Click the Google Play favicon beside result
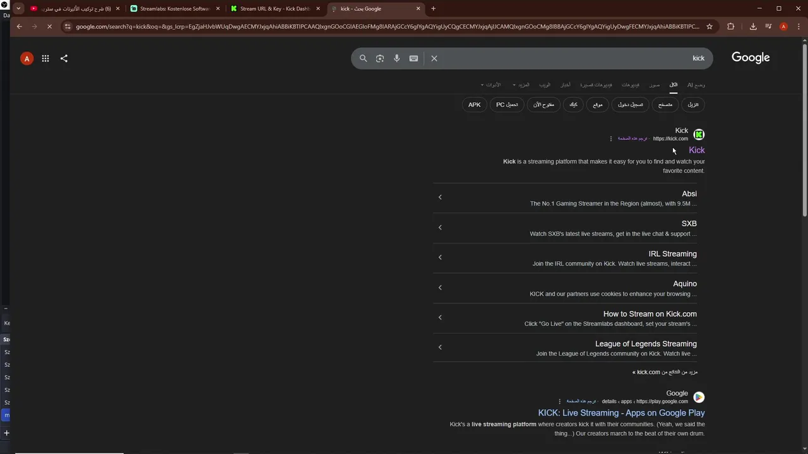The width and height of the screenshot is (808, 454). click(699, 397)
